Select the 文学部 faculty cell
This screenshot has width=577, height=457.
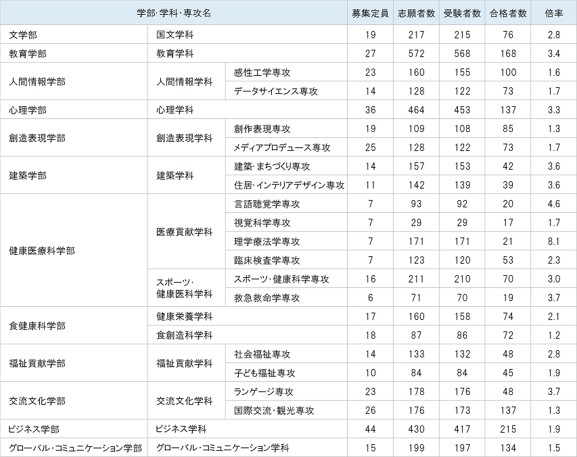(x=23, y=34)
